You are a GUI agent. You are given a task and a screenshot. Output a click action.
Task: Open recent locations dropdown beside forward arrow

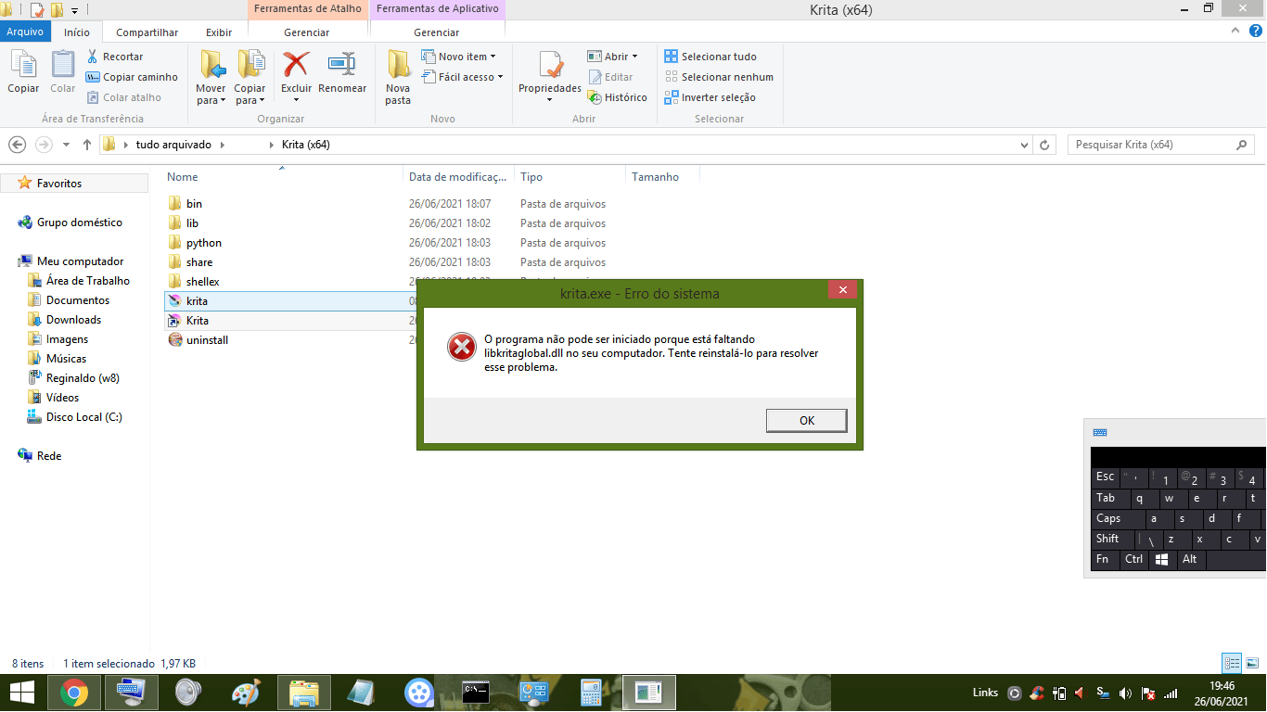tap(66, 145)
